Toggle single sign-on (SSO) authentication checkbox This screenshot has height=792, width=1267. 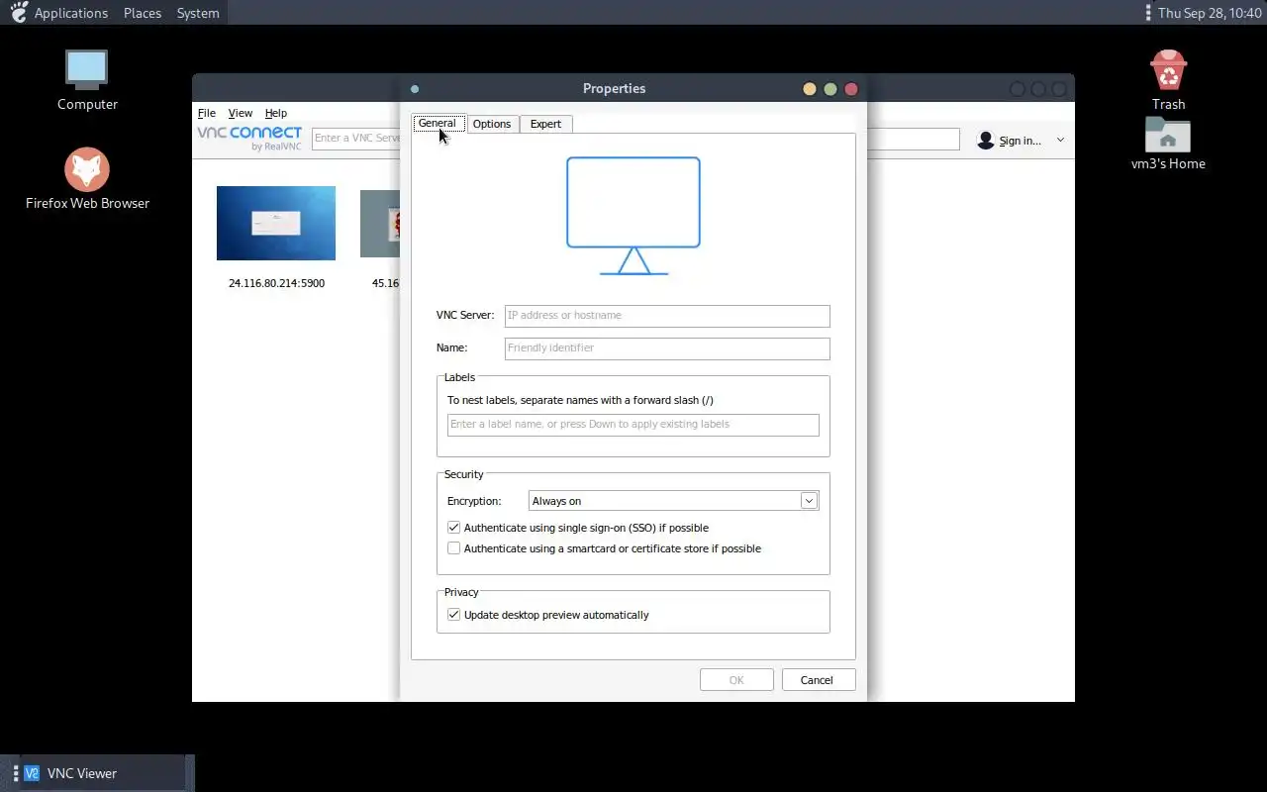(x=454, y=528)
